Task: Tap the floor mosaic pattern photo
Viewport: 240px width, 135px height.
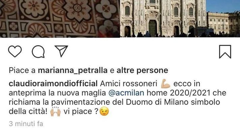Action: click(60, 18)
